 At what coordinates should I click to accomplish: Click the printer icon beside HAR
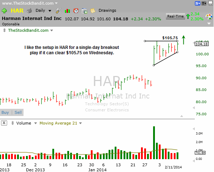(30, 11)
